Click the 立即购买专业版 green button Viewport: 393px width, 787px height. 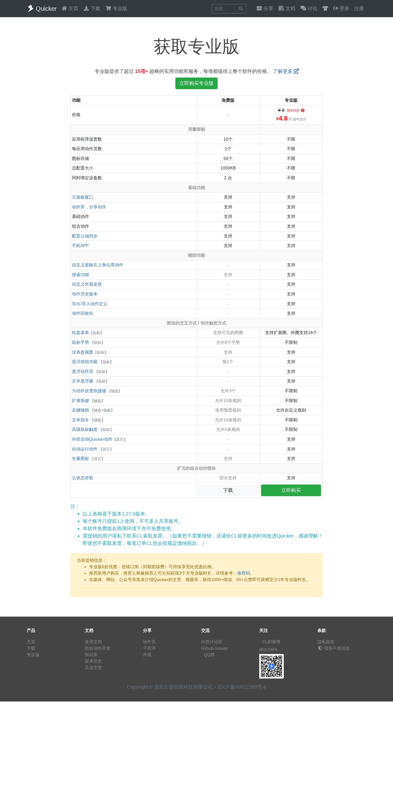(196, 83)
